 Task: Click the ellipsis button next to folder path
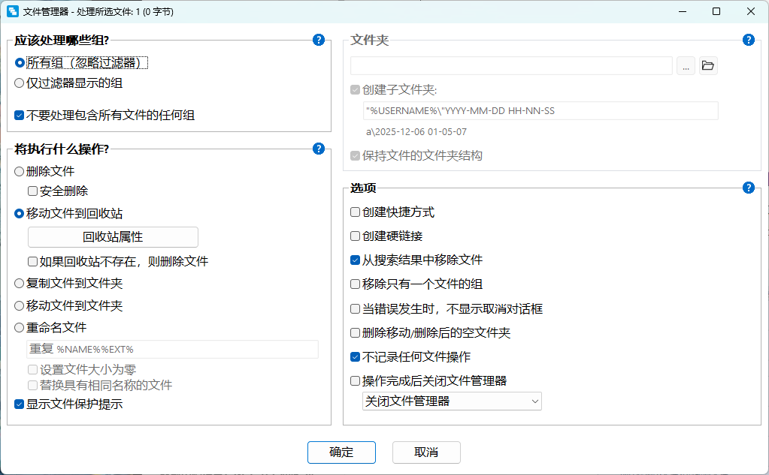click(x=686, y=66)
